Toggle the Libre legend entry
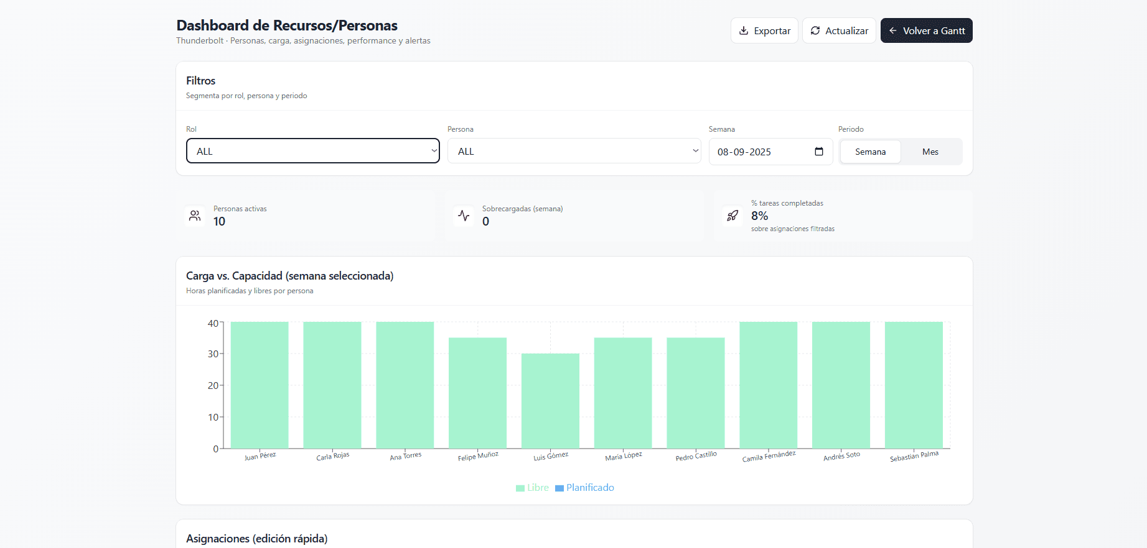 pos(532,488)
